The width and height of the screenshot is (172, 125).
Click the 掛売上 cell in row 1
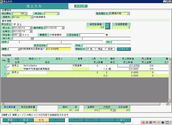(17, 66)
